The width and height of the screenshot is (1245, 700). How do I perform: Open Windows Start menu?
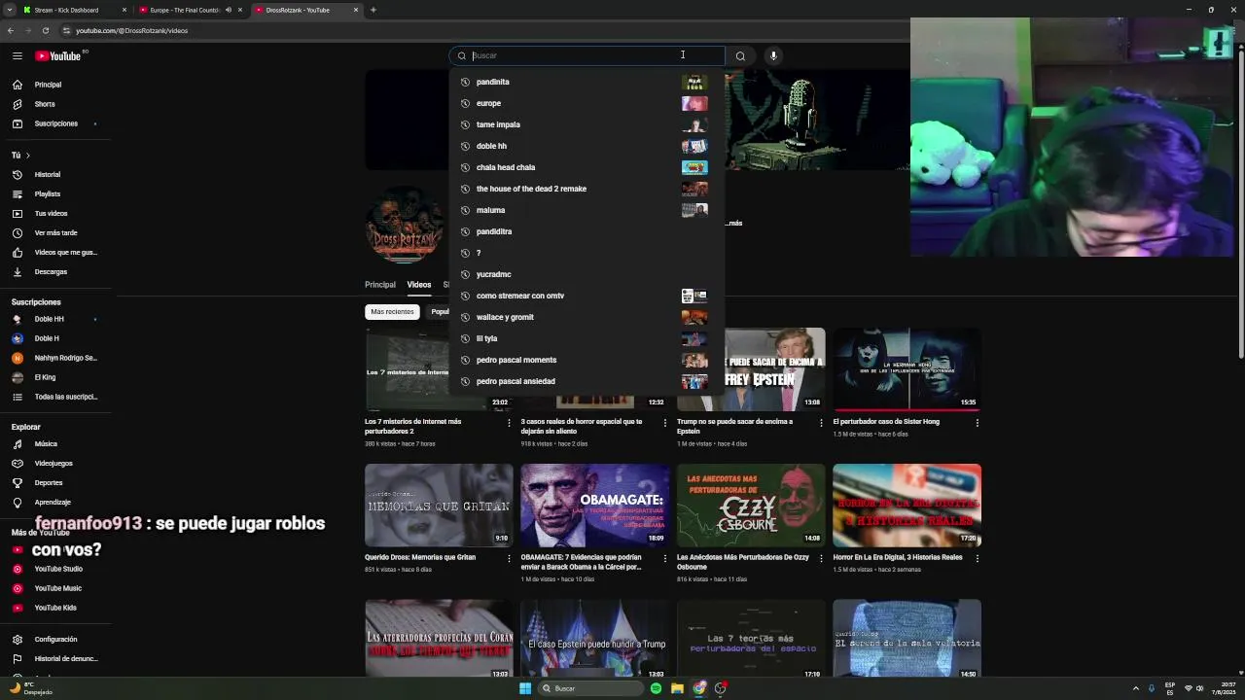click(525, 688)
